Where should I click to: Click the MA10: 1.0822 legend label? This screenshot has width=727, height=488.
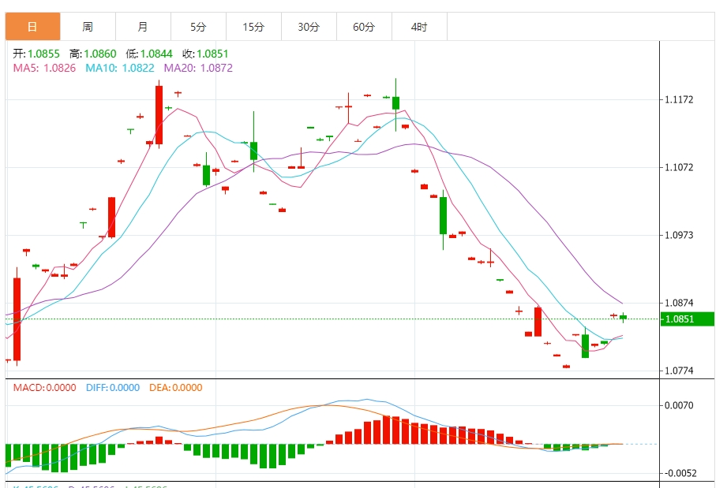point(120,68)
